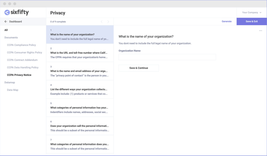Click the Privacy page title
This screenshot has height=156, width=267.
point(58,13)
